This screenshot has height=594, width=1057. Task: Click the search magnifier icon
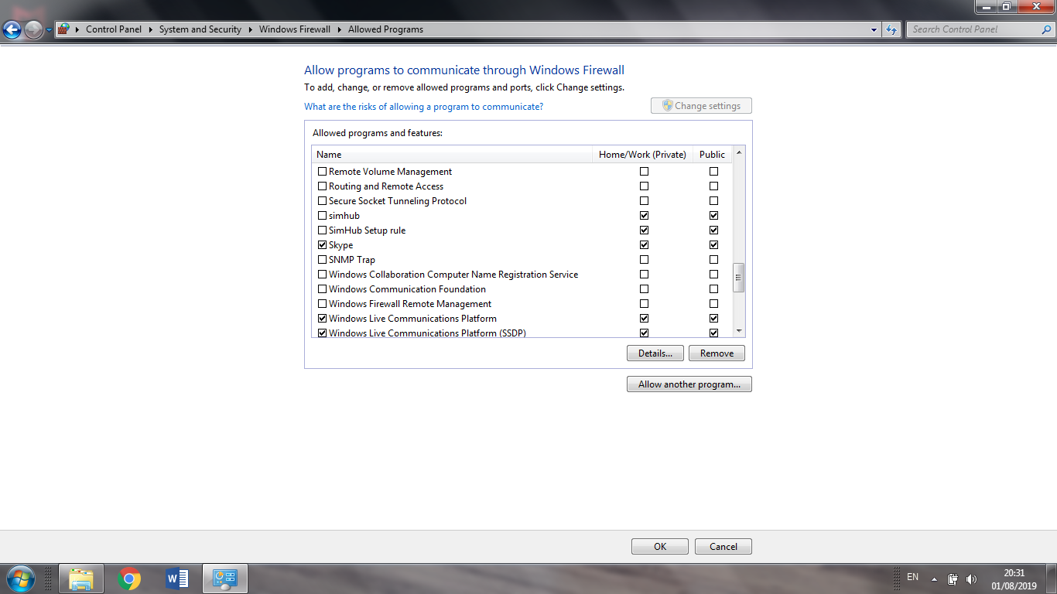point(1047,29)
